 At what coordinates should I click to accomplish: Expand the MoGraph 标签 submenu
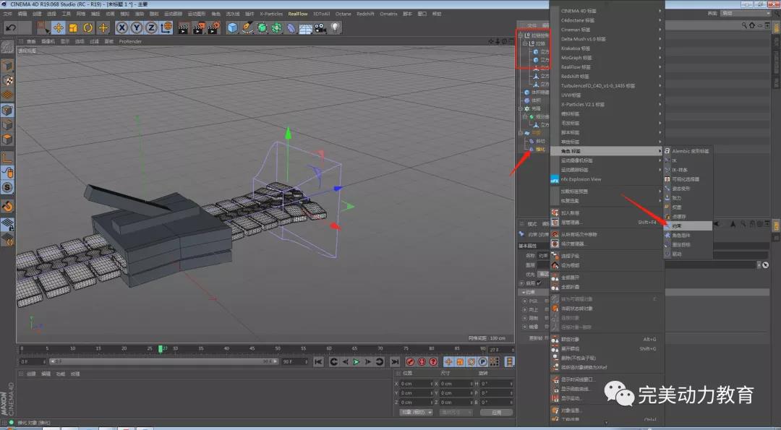click(x=576, y=57)
